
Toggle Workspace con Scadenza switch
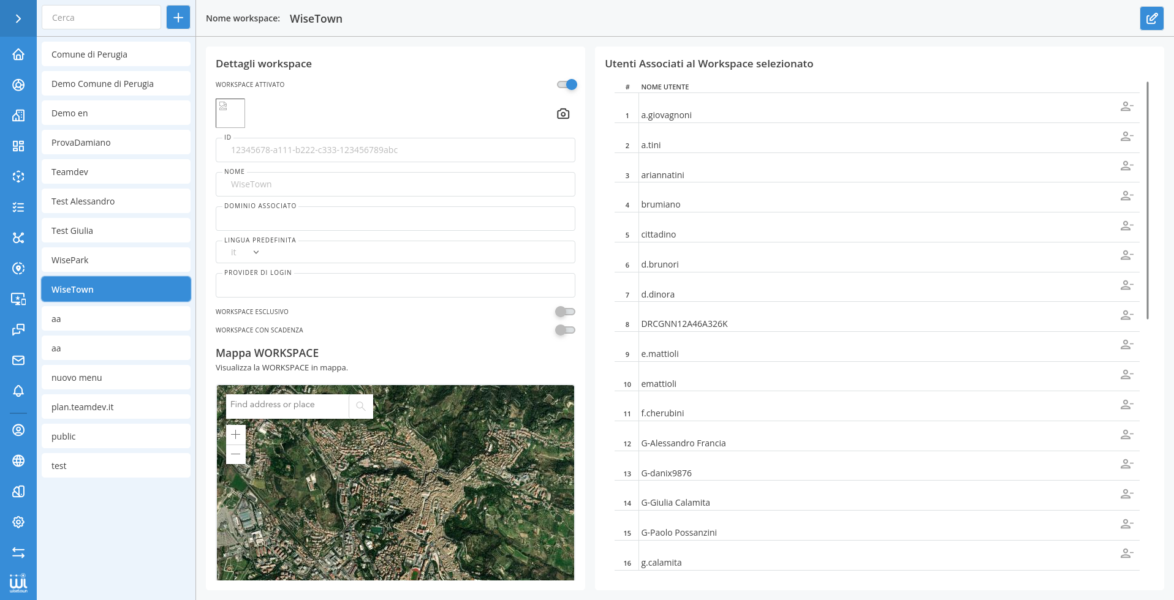pos(565,330)
